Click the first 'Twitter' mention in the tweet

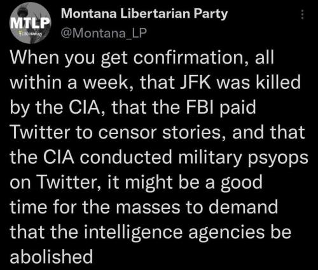tap(40, 132)
